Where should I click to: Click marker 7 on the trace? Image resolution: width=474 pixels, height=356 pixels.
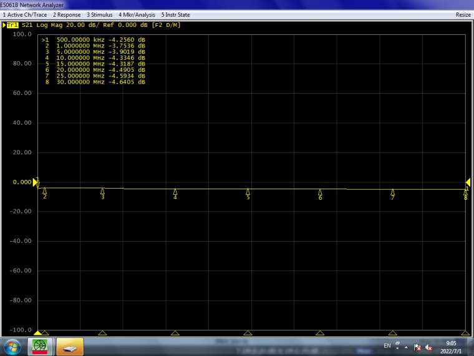pyautogui.click(x=393, y=194)
